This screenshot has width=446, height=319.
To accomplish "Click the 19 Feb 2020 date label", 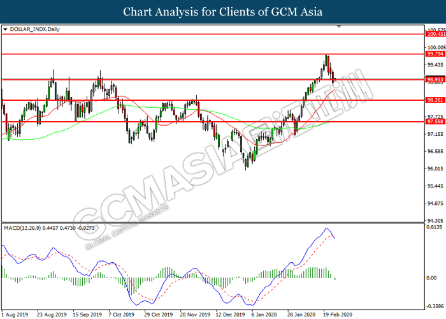I will tap(338, 315).
